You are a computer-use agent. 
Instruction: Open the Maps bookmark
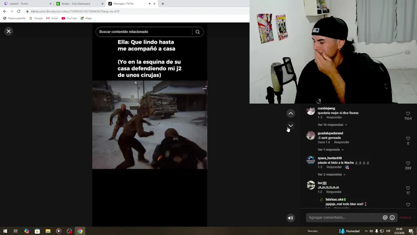click(x=86, y=18)
